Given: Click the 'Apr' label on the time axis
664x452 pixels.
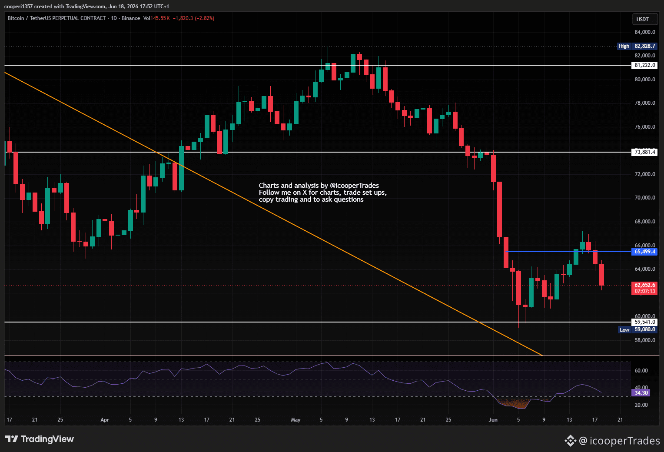Looking at the screenshot, I should click(105, 420).
